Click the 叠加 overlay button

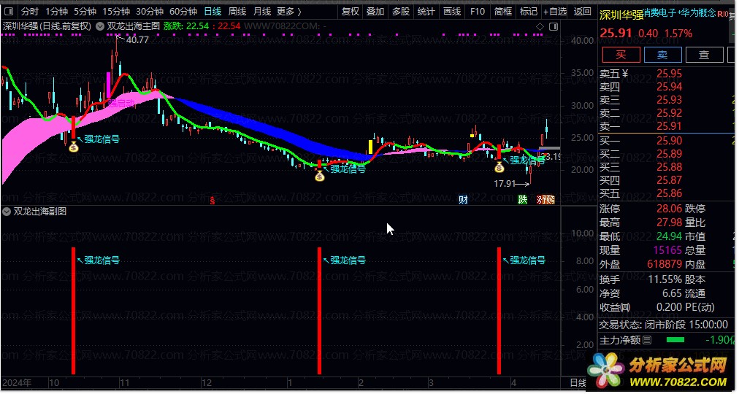375,11
